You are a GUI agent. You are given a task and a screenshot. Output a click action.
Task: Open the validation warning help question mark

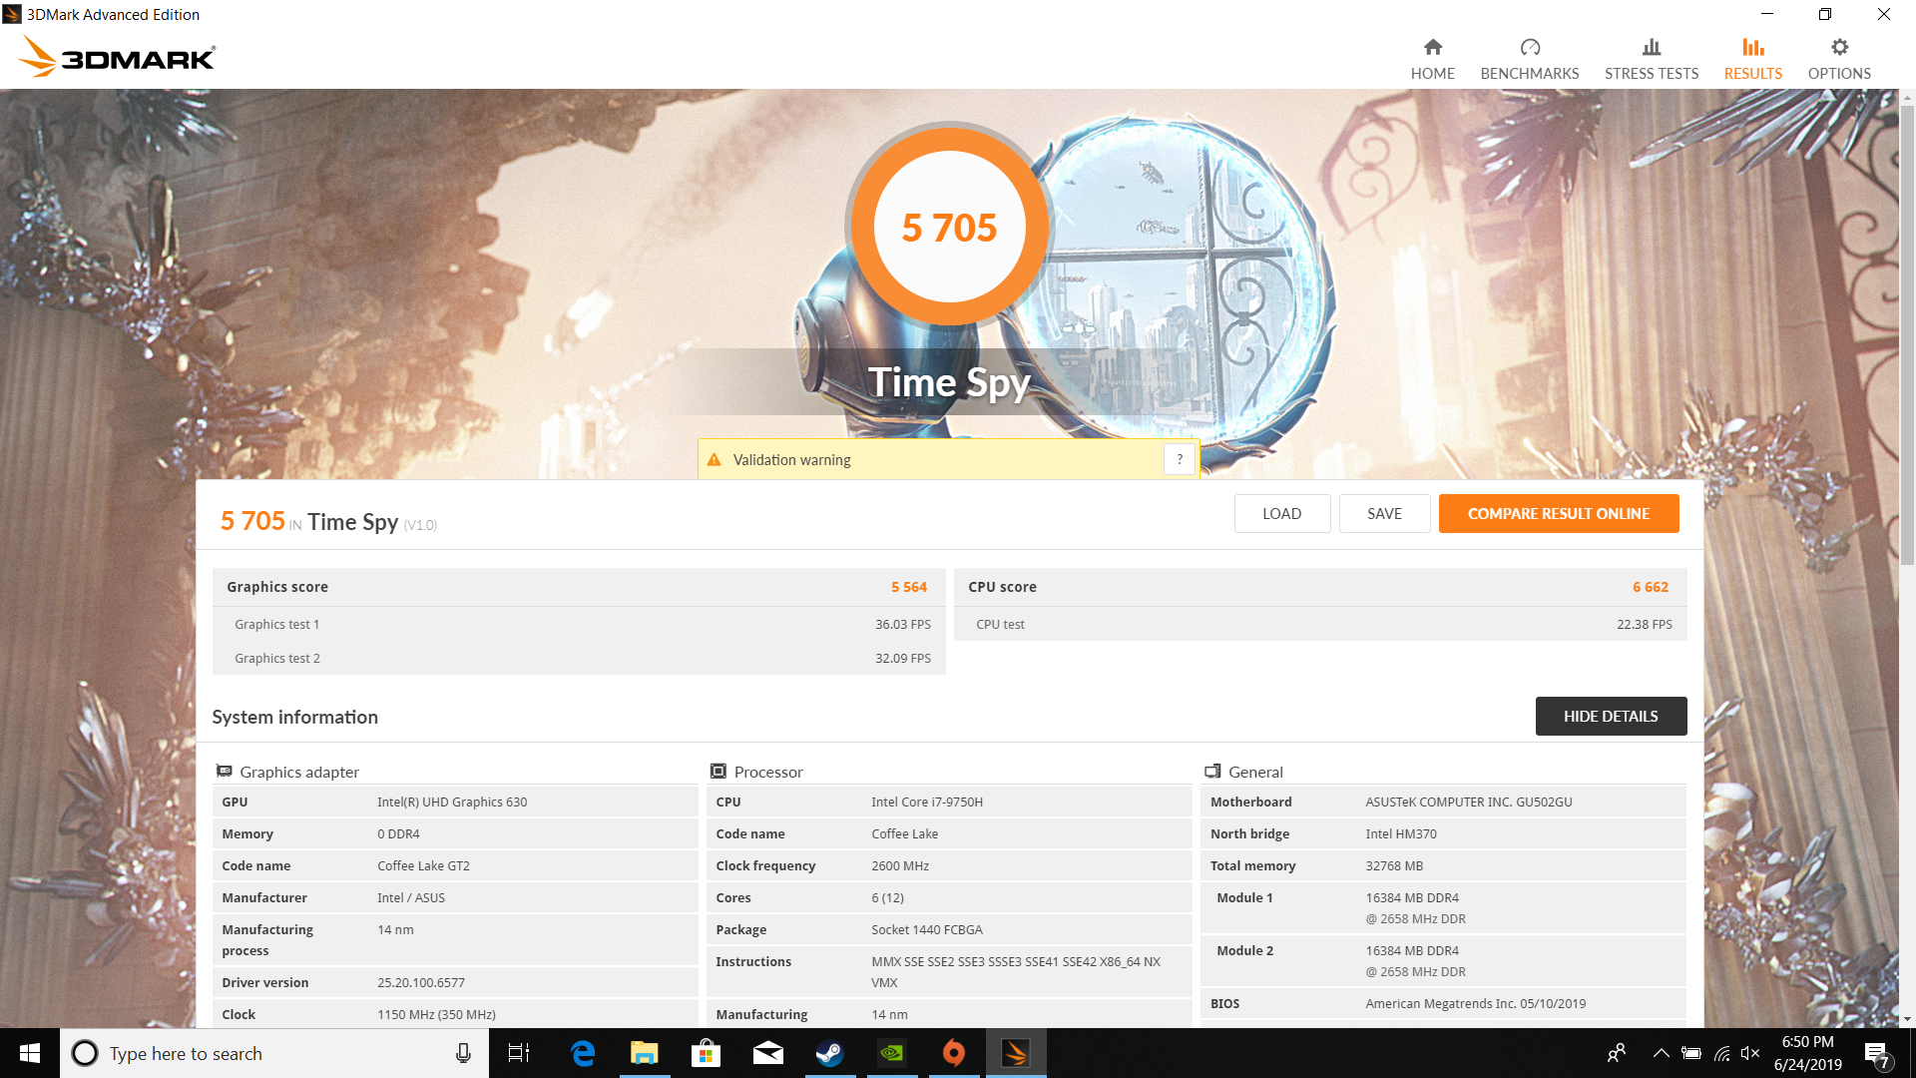(x=1180, y=459)
